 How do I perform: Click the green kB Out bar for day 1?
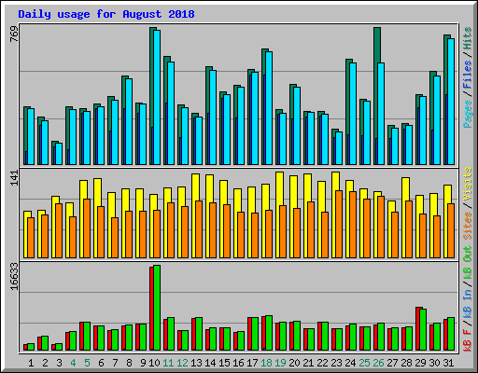coord(31,347)
